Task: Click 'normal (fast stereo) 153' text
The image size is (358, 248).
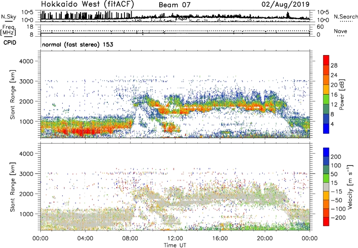Action: (77, 44)
